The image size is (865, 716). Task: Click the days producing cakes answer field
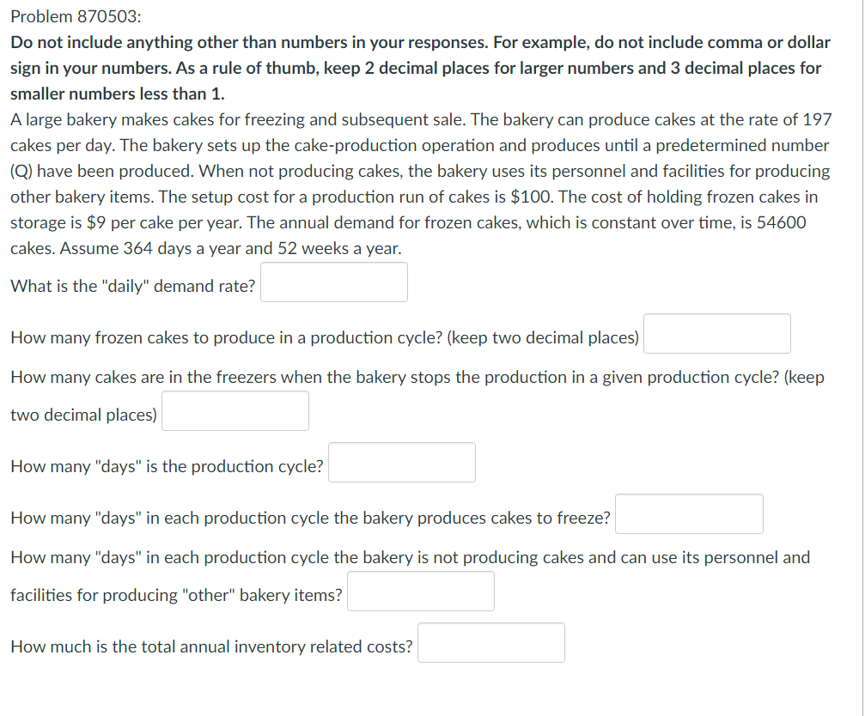[x=688, y=513]
